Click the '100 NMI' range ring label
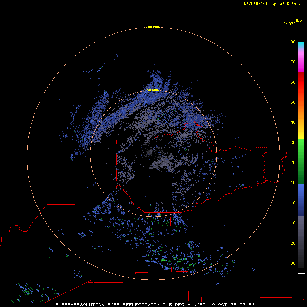The width and height of the screenshot is (307, 307). 153,27
